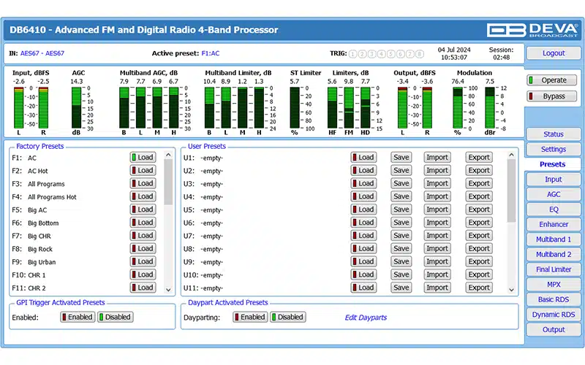This screenshot has width=585, height=365.
Task: Open the Multiband 1 page
Action: (x=554, y=239)
